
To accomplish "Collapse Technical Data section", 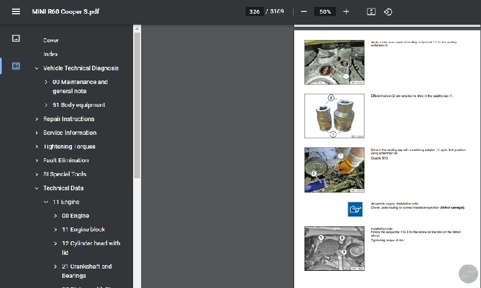I will 37,188.
